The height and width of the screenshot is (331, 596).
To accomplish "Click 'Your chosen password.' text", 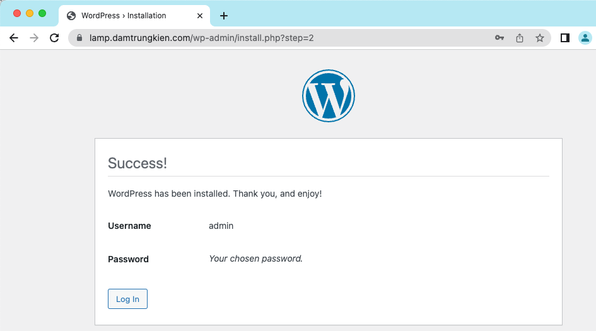I will (256, 258).
